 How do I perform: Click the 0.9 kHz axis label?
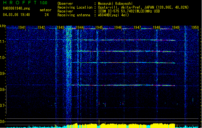click(x=3, y=74)
